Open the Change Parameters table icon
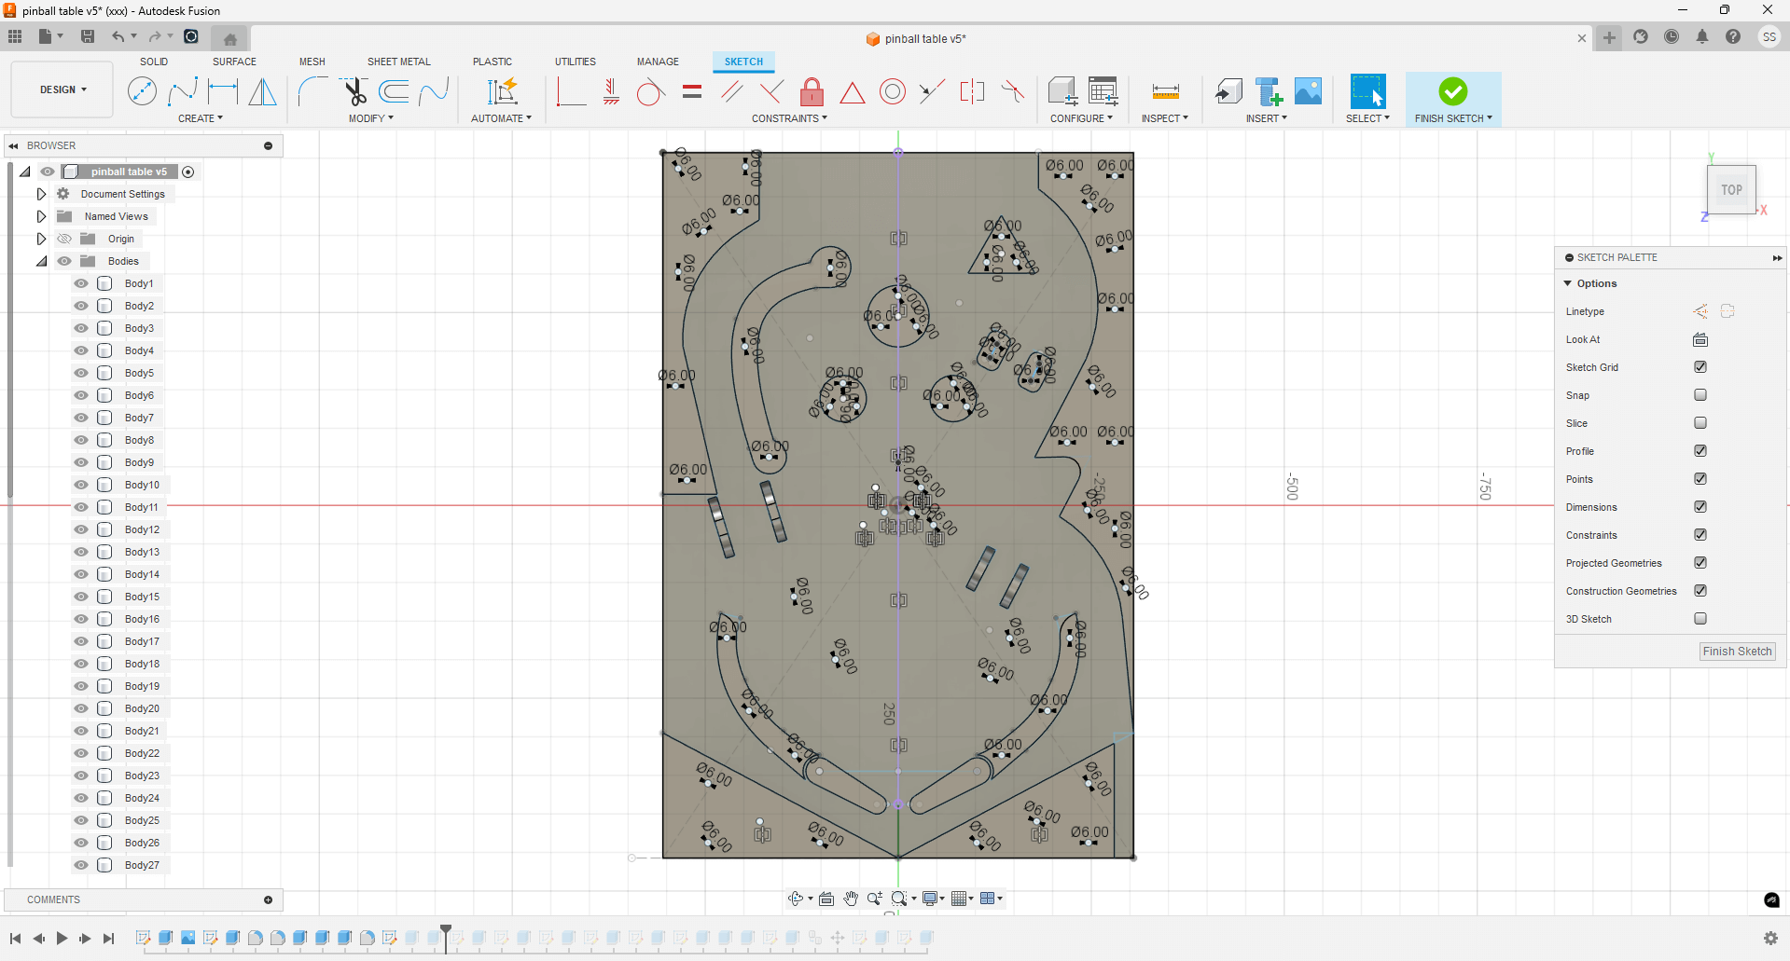The image size is (1790, 961). pos(1103,91)
